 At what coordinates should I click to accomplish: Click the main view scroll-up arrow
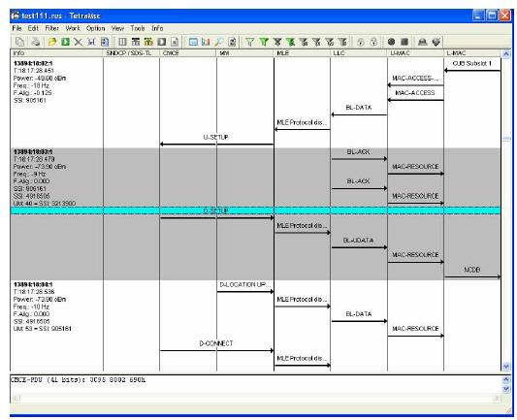point(505,54)
